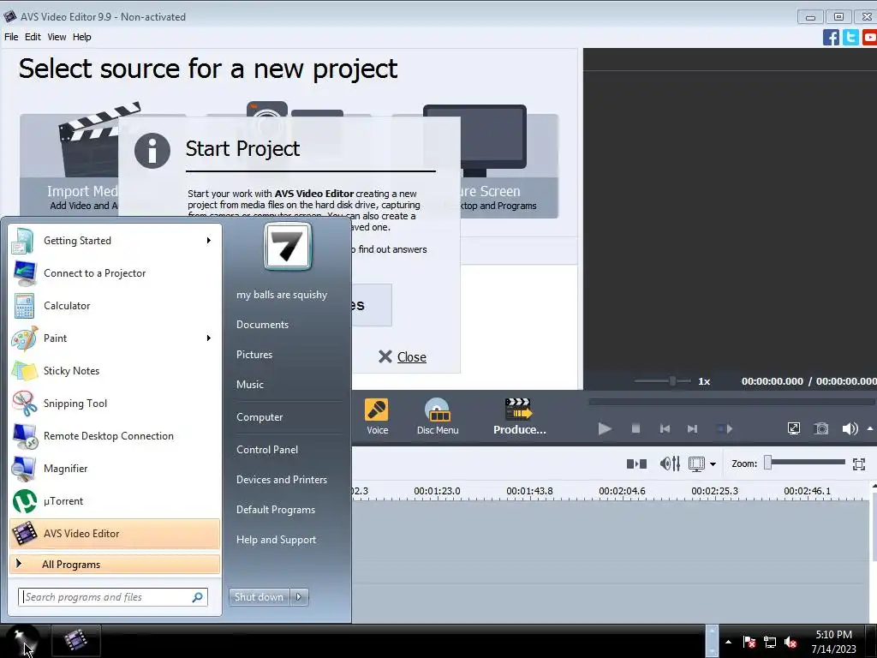The height and width of the screenshot is (658, 877).
Task: Adjust the timeline Zoom slider
Action: 805,463
